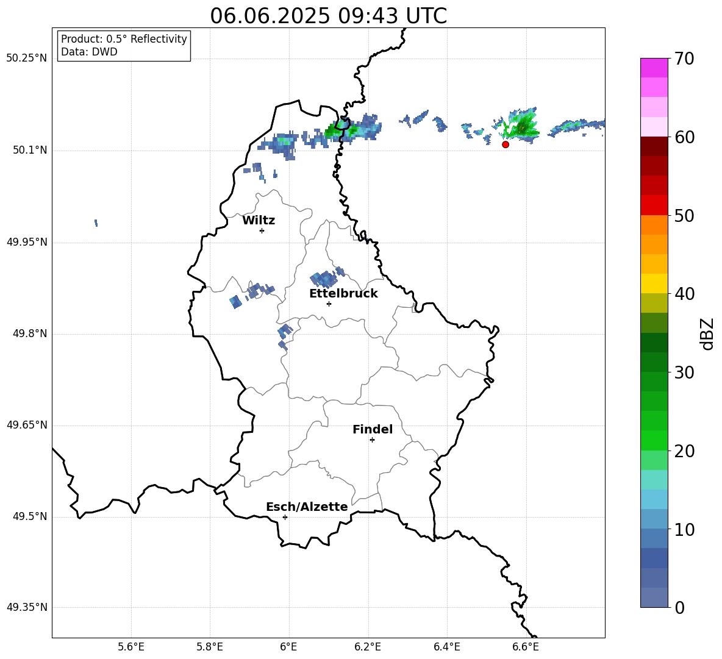Click the 20 colorbar tick label
Screen dimensions: 722x659
point(684,451)
